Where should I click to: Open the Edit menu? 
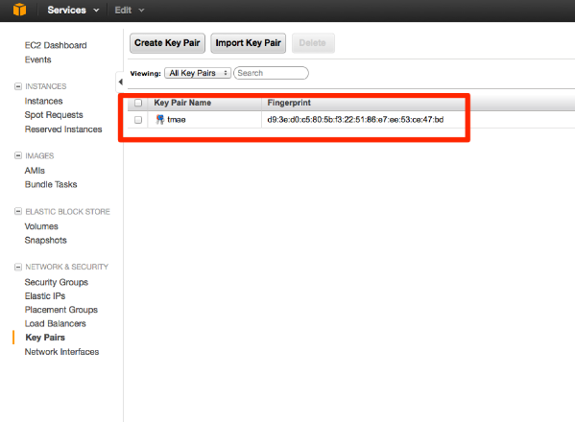[129, 11]
